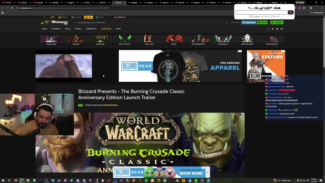
Task: Click the Windows Start button
Action: point(3,180)
